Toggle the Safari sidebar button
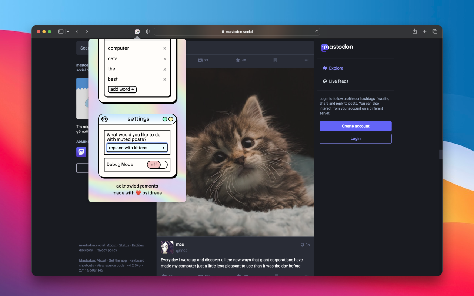Image resolution: width=474 pixels, height=296 pixels. coord(61,32)
